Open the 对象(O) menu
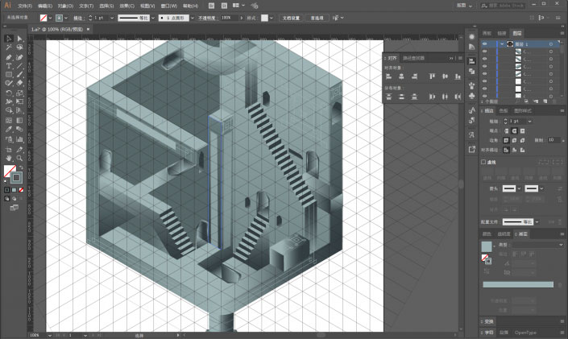 (x=65, y=6)
